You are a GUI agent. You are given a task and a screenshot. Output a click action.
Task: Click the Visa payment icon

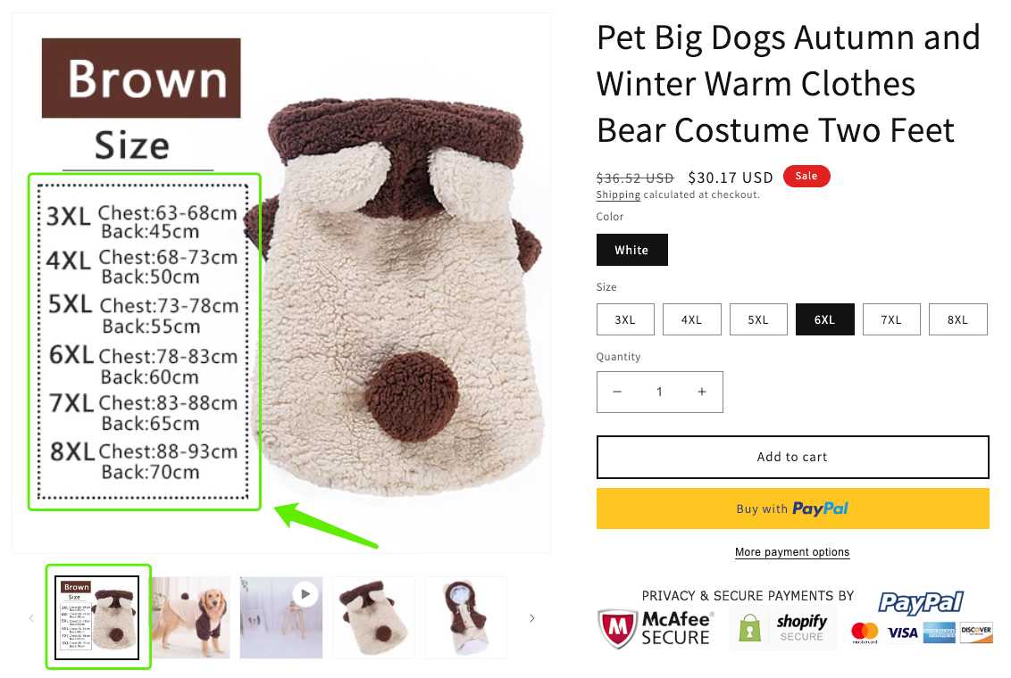click(x=902, y=633)
